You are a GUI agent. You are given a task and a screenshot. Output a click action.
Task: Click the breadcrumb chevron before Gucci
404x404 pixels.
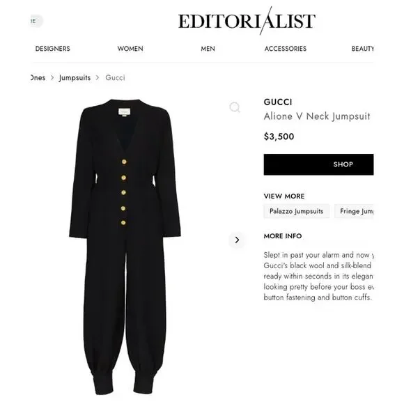pyautogui.click(x=98, y=77)
